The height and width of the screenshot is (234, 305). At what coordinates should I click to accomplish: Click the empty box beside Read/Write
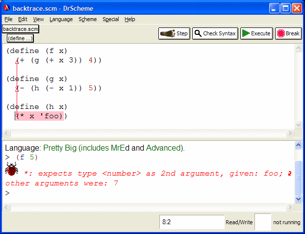263,222
